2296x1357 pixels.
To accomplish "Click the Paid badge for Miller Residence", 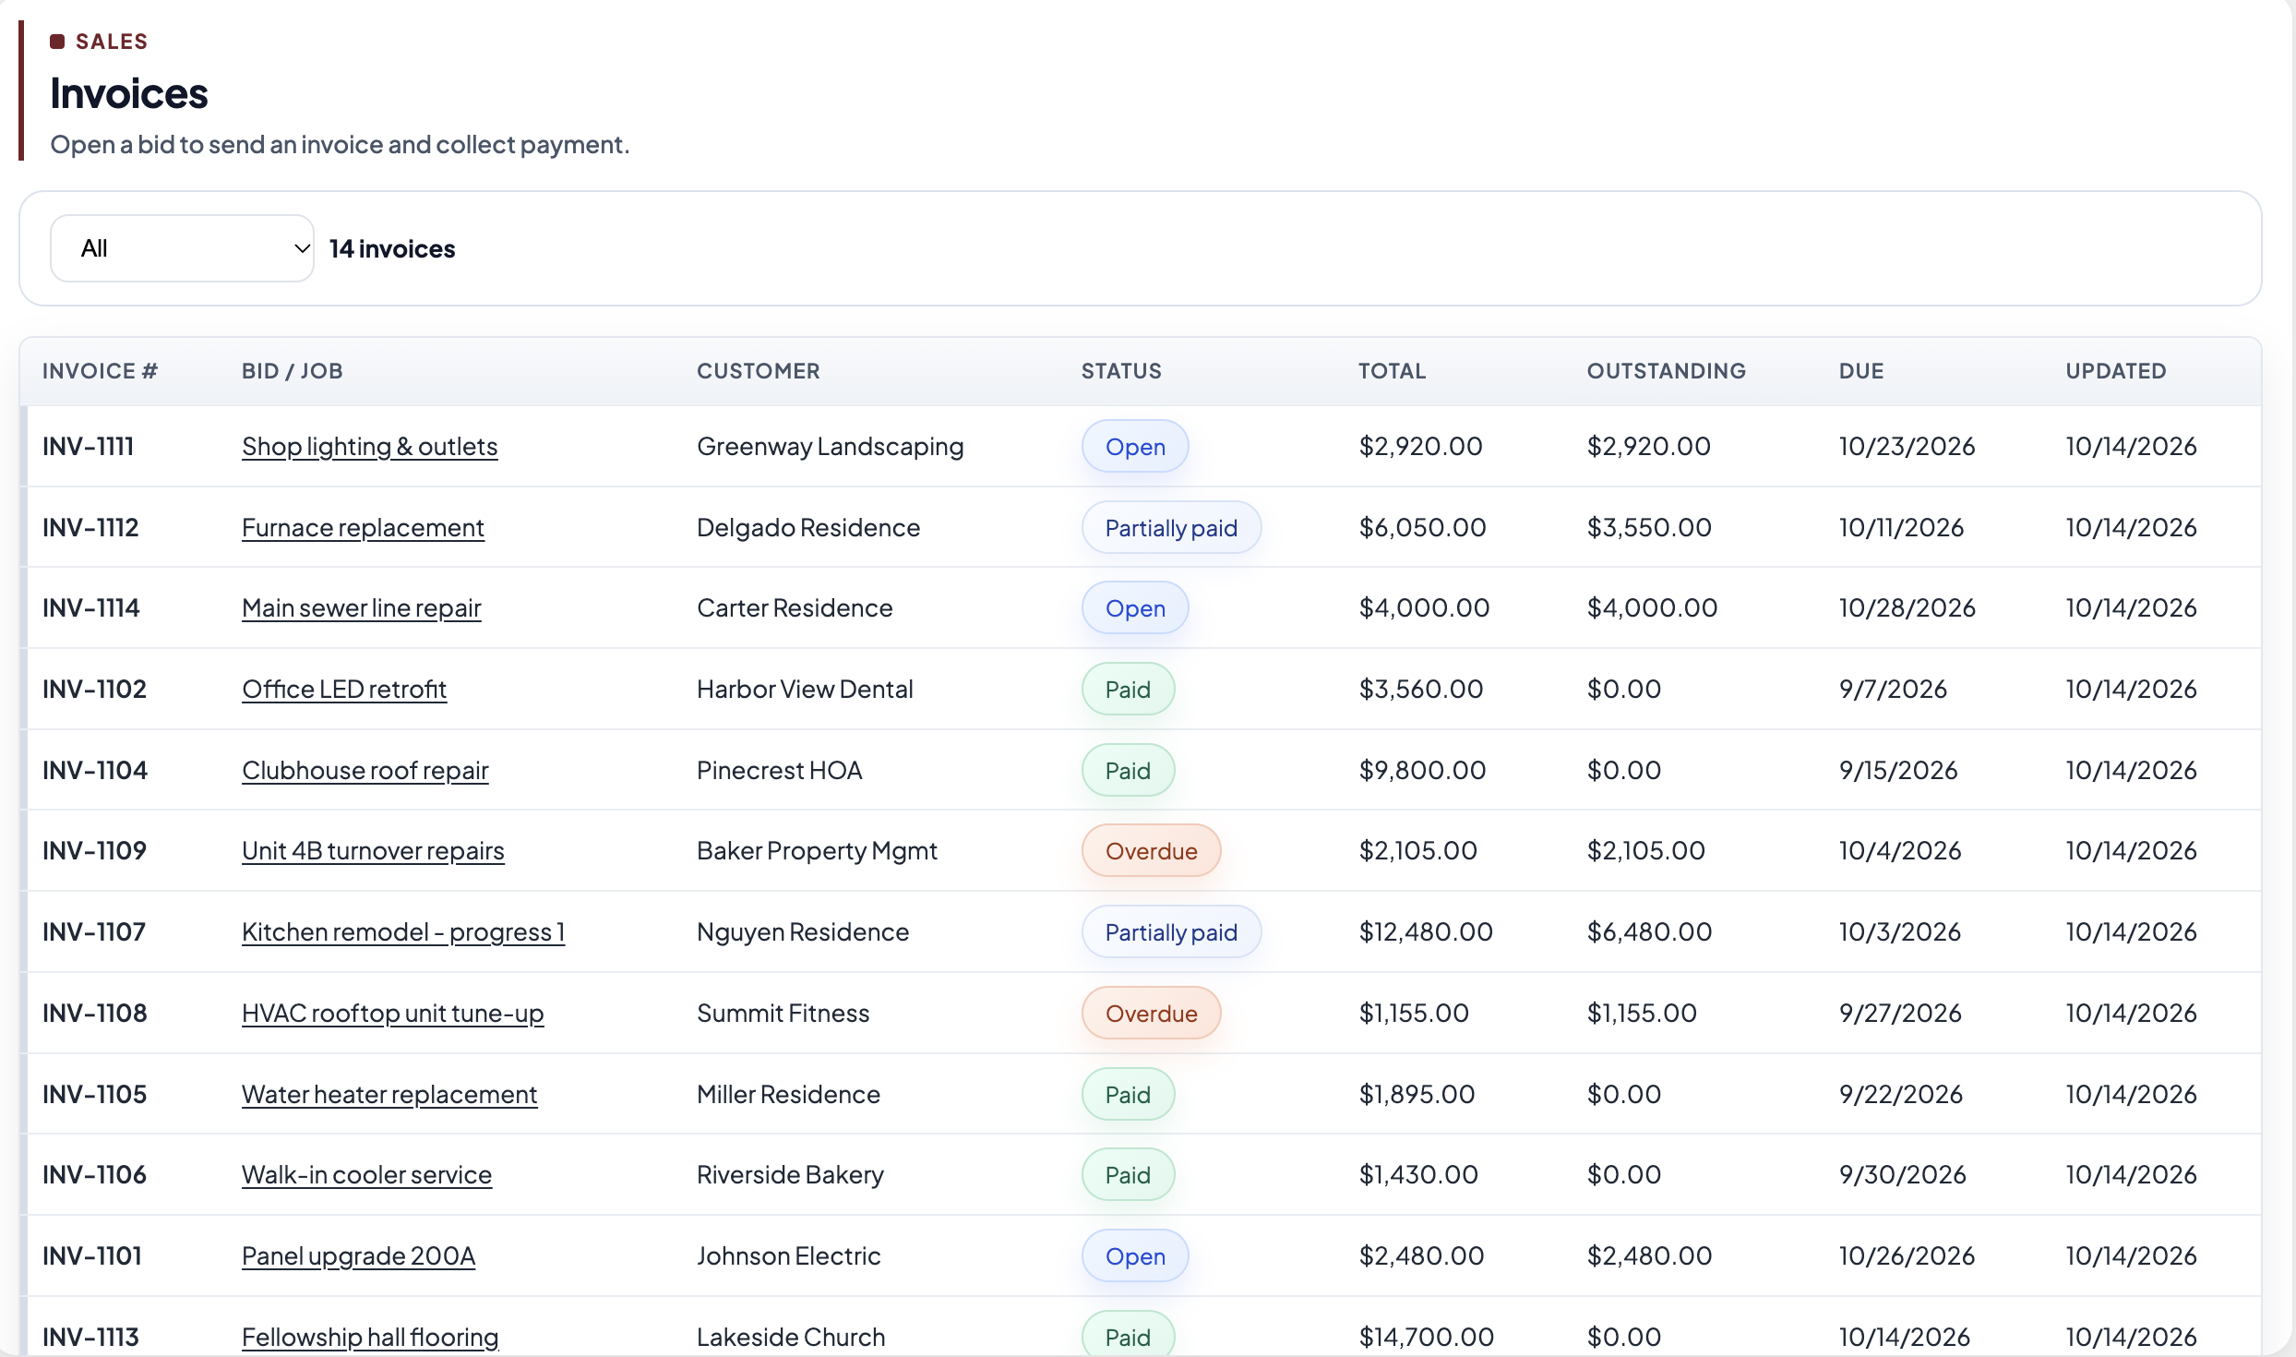I will 1128,1095.
